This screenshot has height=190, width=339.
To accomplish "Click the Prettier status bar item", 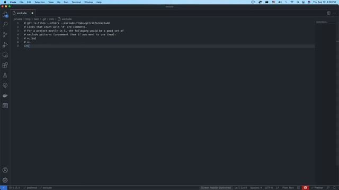I will click(x=317, y=188).
